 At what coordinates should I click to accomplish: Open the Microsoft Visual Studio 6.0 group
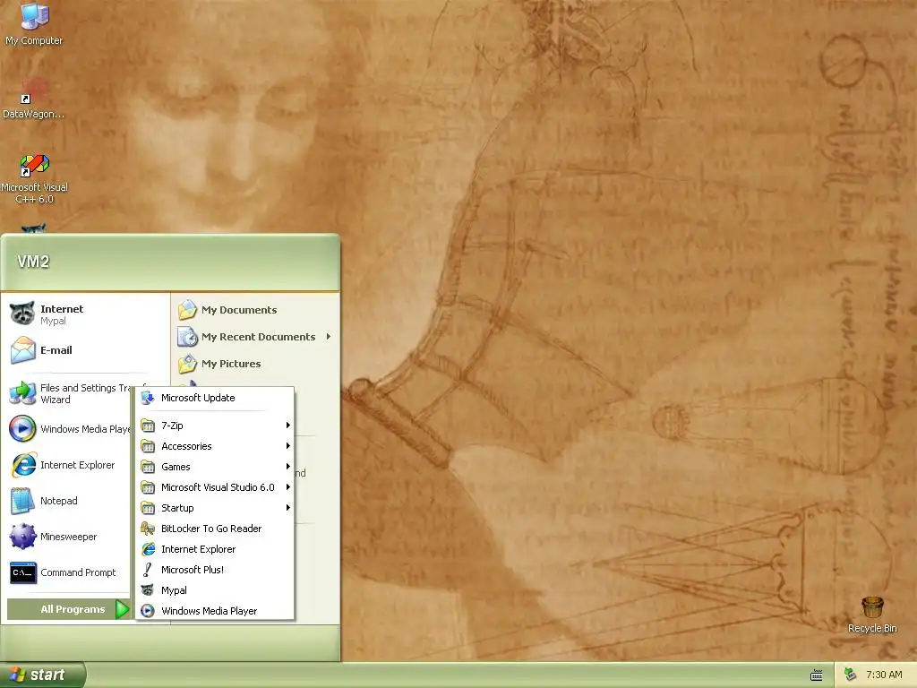(x=215, y=486)
